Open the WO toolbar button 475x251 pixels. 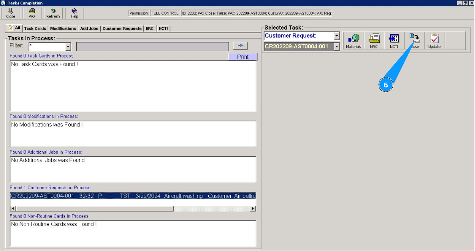click(32, 13)
